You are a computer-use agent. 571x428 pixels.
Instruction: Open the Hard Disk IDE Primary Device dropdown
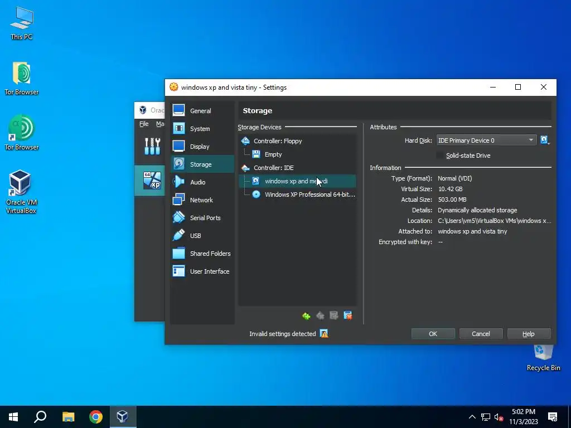click(x=486, y=140)
